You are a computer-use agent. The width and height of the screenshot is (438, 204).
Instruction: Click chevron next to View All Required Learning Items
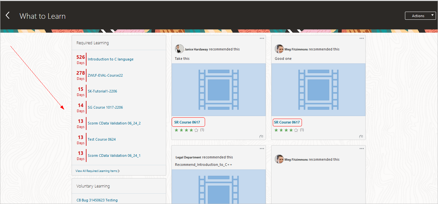[x=119, y=171]
